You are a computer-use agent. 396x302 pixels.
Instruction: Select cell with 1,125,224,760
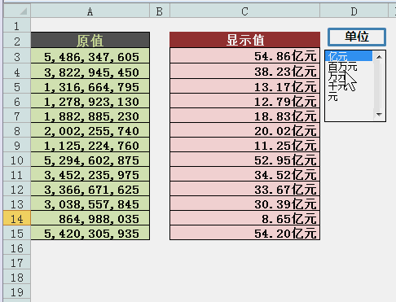click(x=90, y=145)
